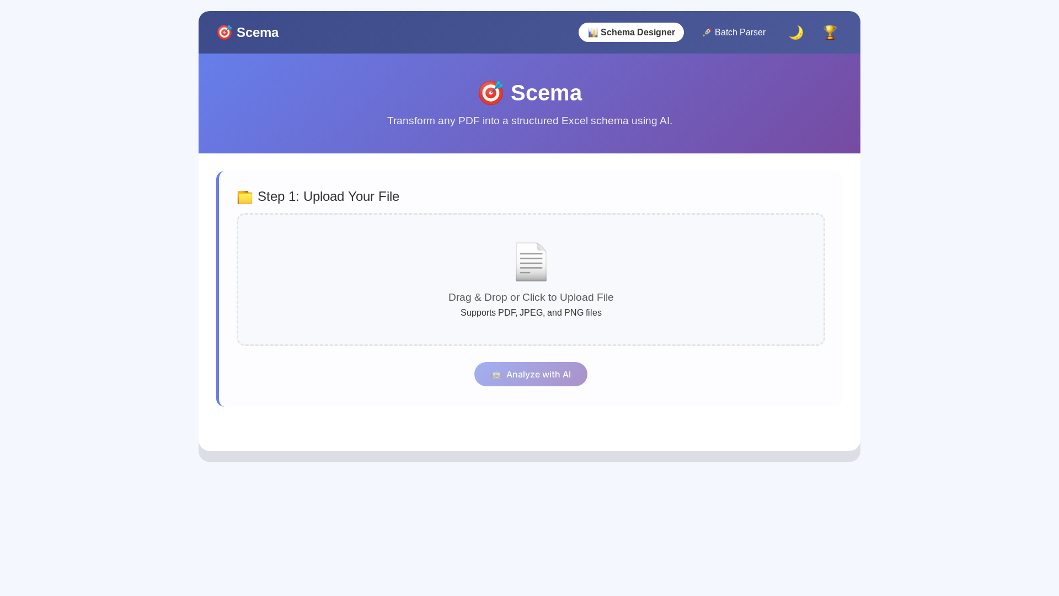
Task: Click the Scema target logo in navbar
Action: 224,33
